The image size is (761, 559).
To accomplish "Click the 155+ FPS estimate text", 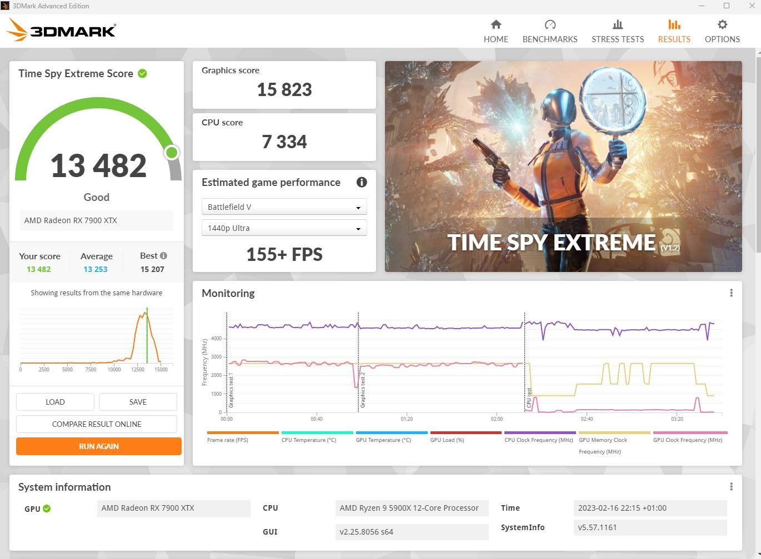I will click(284, 254).
